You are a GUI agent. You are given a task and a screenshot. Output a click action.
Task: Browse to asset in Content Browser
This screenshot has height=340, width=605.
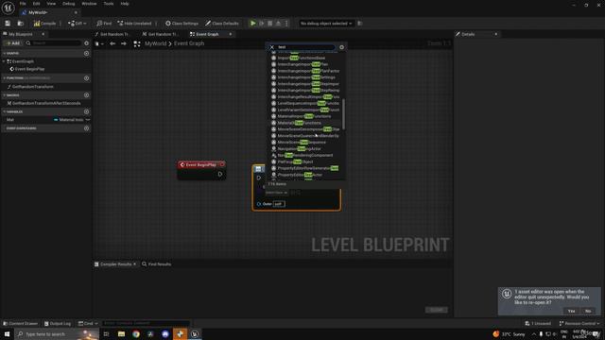coord(21,24)
